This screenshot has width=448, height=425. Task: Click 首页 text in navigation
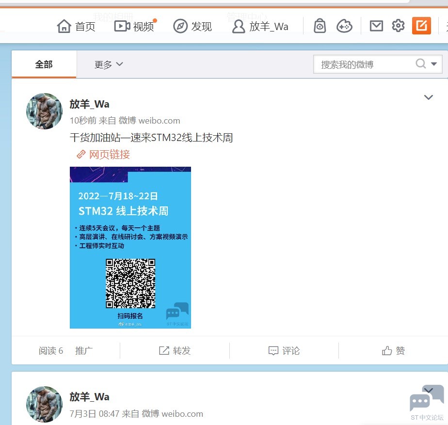[85, 27]
